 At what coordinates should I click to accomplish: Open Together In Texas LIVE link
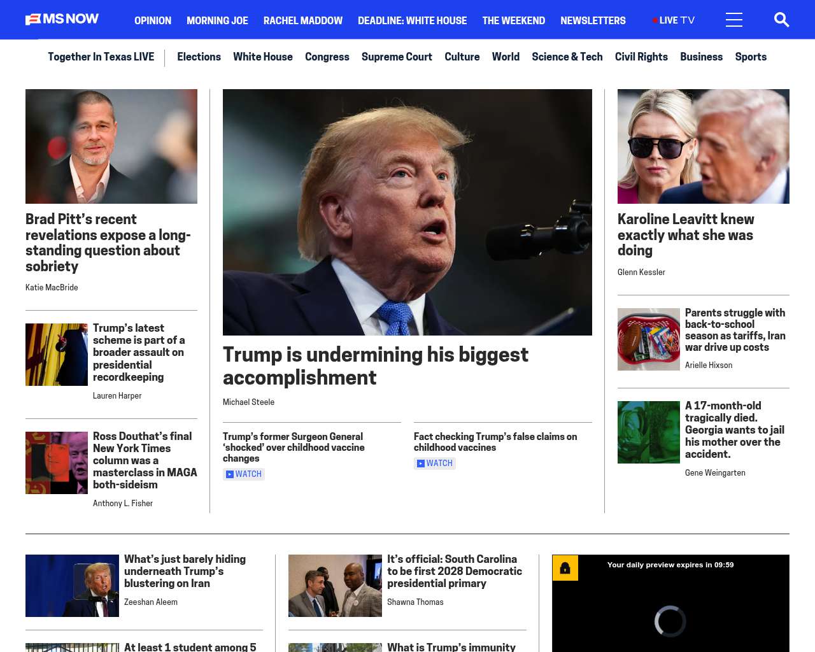pyautogui.click(x=101, y=57)
